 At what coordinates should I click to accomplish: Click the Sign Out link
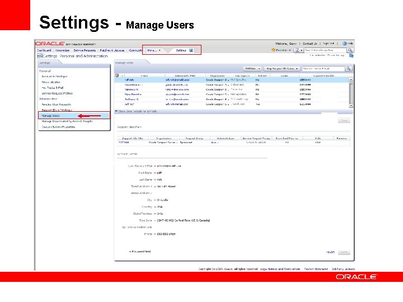click(x=329, y=44)
